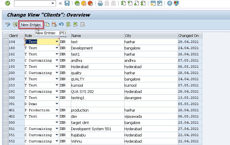Select the row of client 195
Viewport: 230px width, 145px height.
click(x=5, y=67)
